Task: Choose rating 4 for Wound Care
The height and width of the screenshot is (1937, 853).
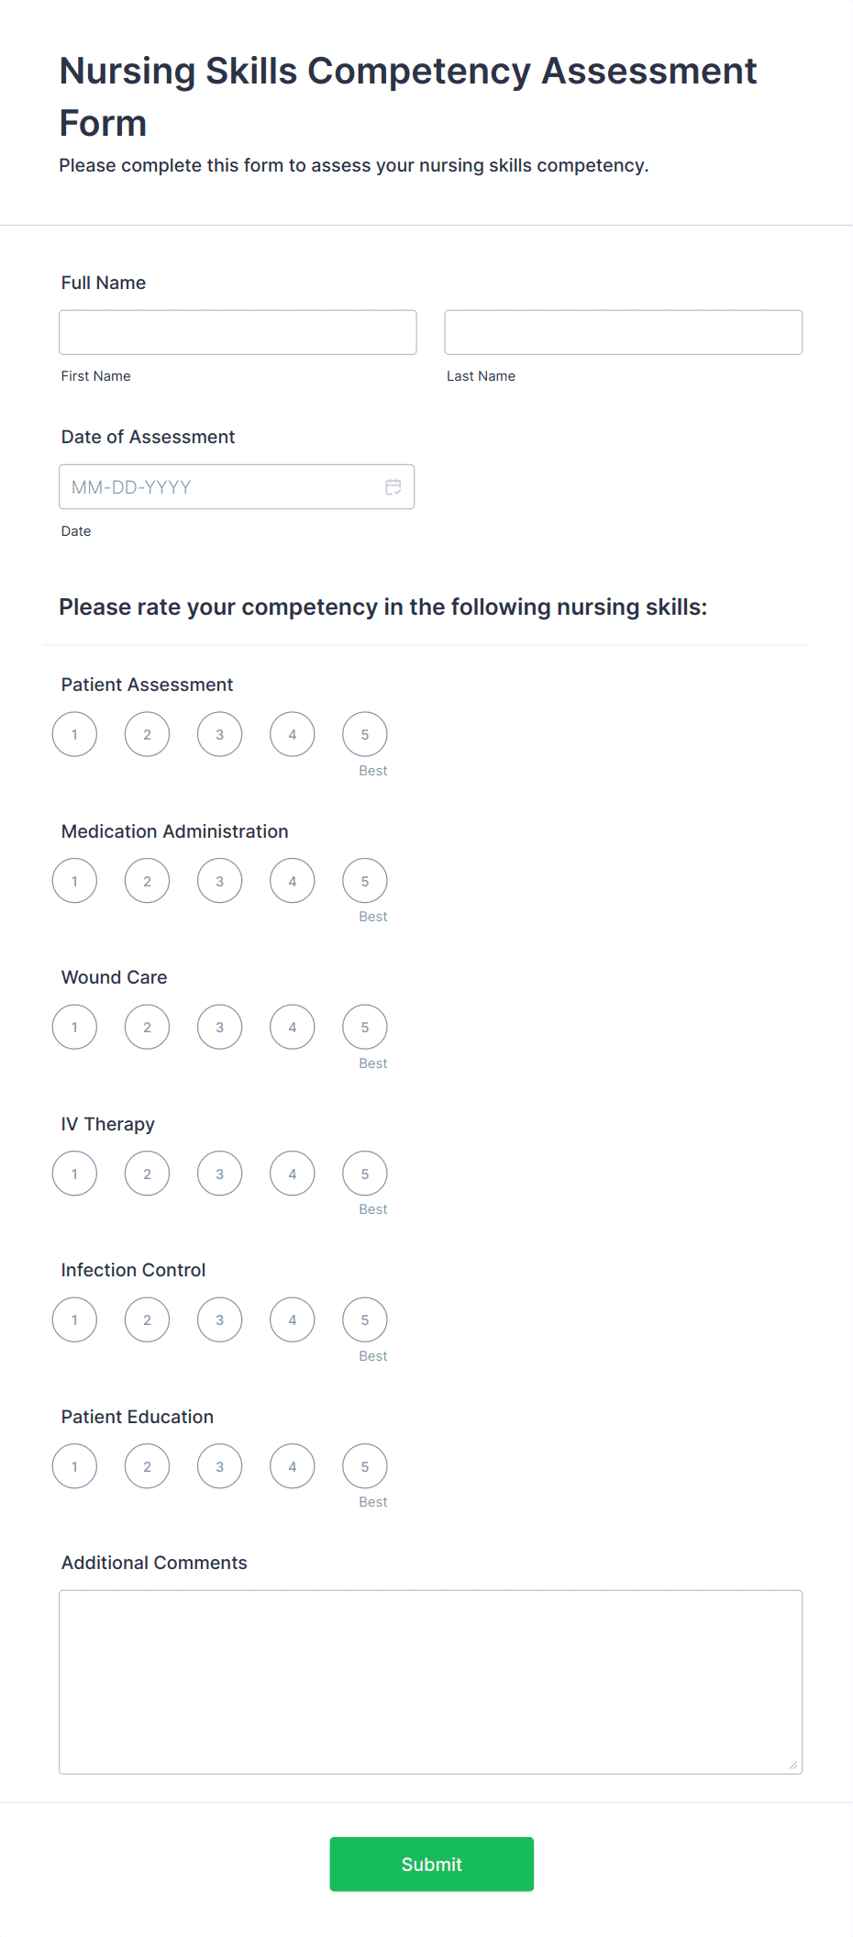Action: pos(292,1026)
